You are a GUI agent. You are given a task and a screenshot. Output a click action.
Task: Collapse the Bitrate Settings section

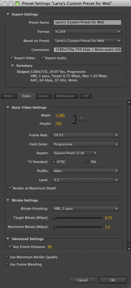[8, 200]
